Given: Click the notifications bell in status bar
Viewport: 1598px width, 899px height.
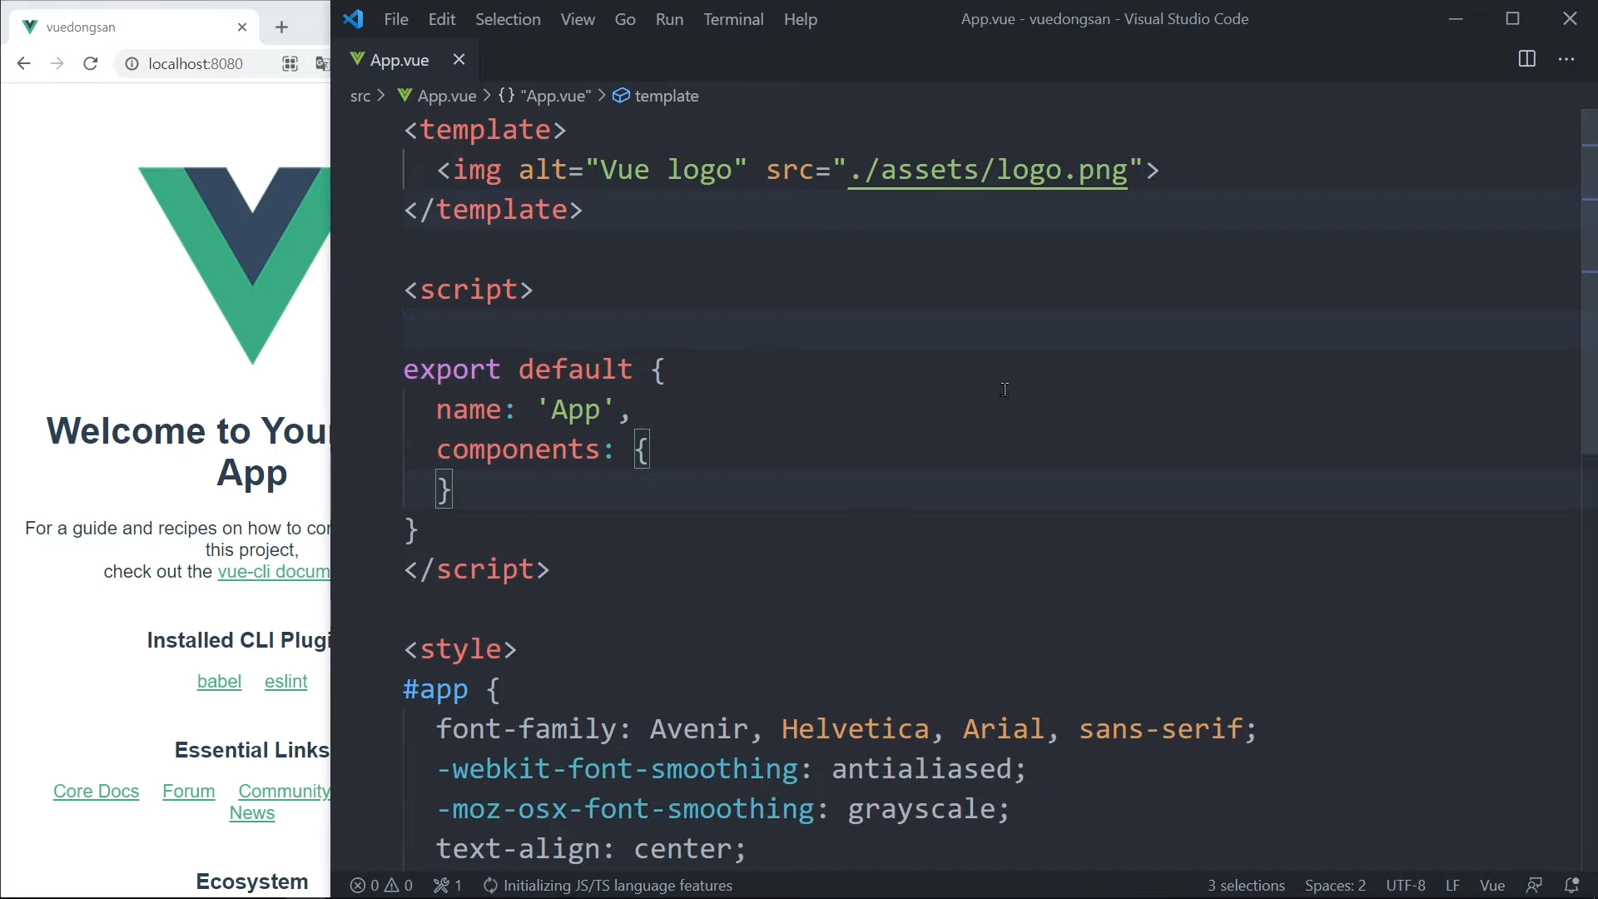Looking at the screenshot, I should (1571, 885).
